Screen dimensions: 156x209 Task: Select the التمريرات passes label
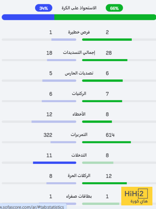point(79,135)
